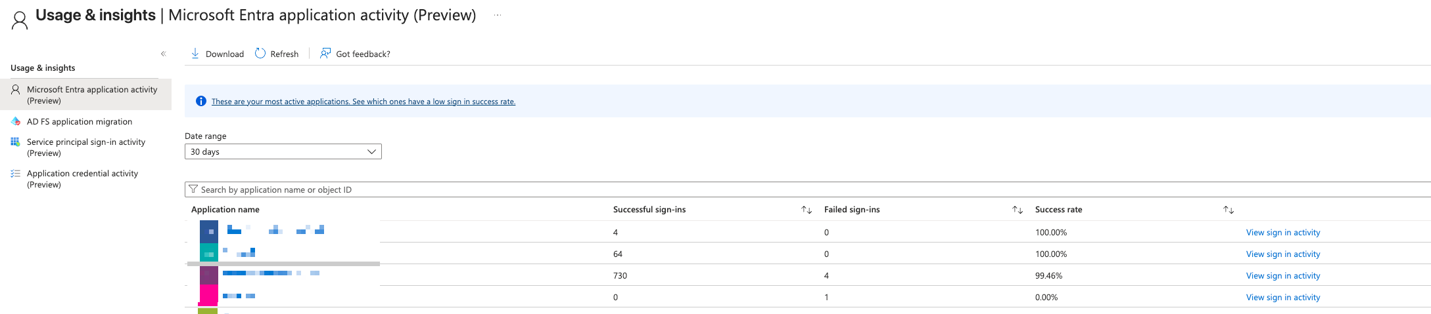Open the Date range 30 days dropdown

(283, 151)
